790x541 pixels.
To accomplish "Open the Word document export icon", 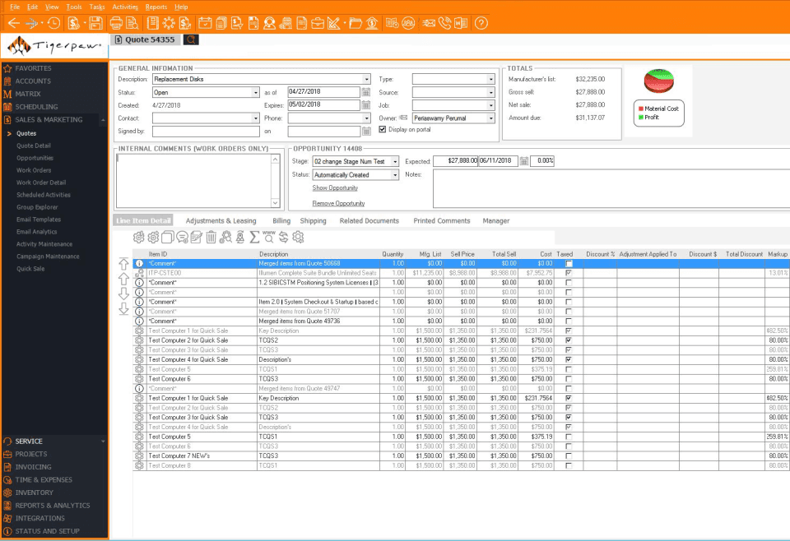I will pyautogui.click(x=461, y=23).
